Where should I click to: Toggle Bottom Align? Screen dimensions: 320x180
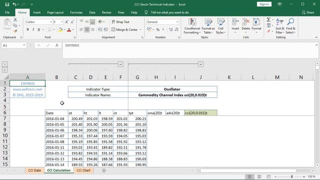pos(92,21)
